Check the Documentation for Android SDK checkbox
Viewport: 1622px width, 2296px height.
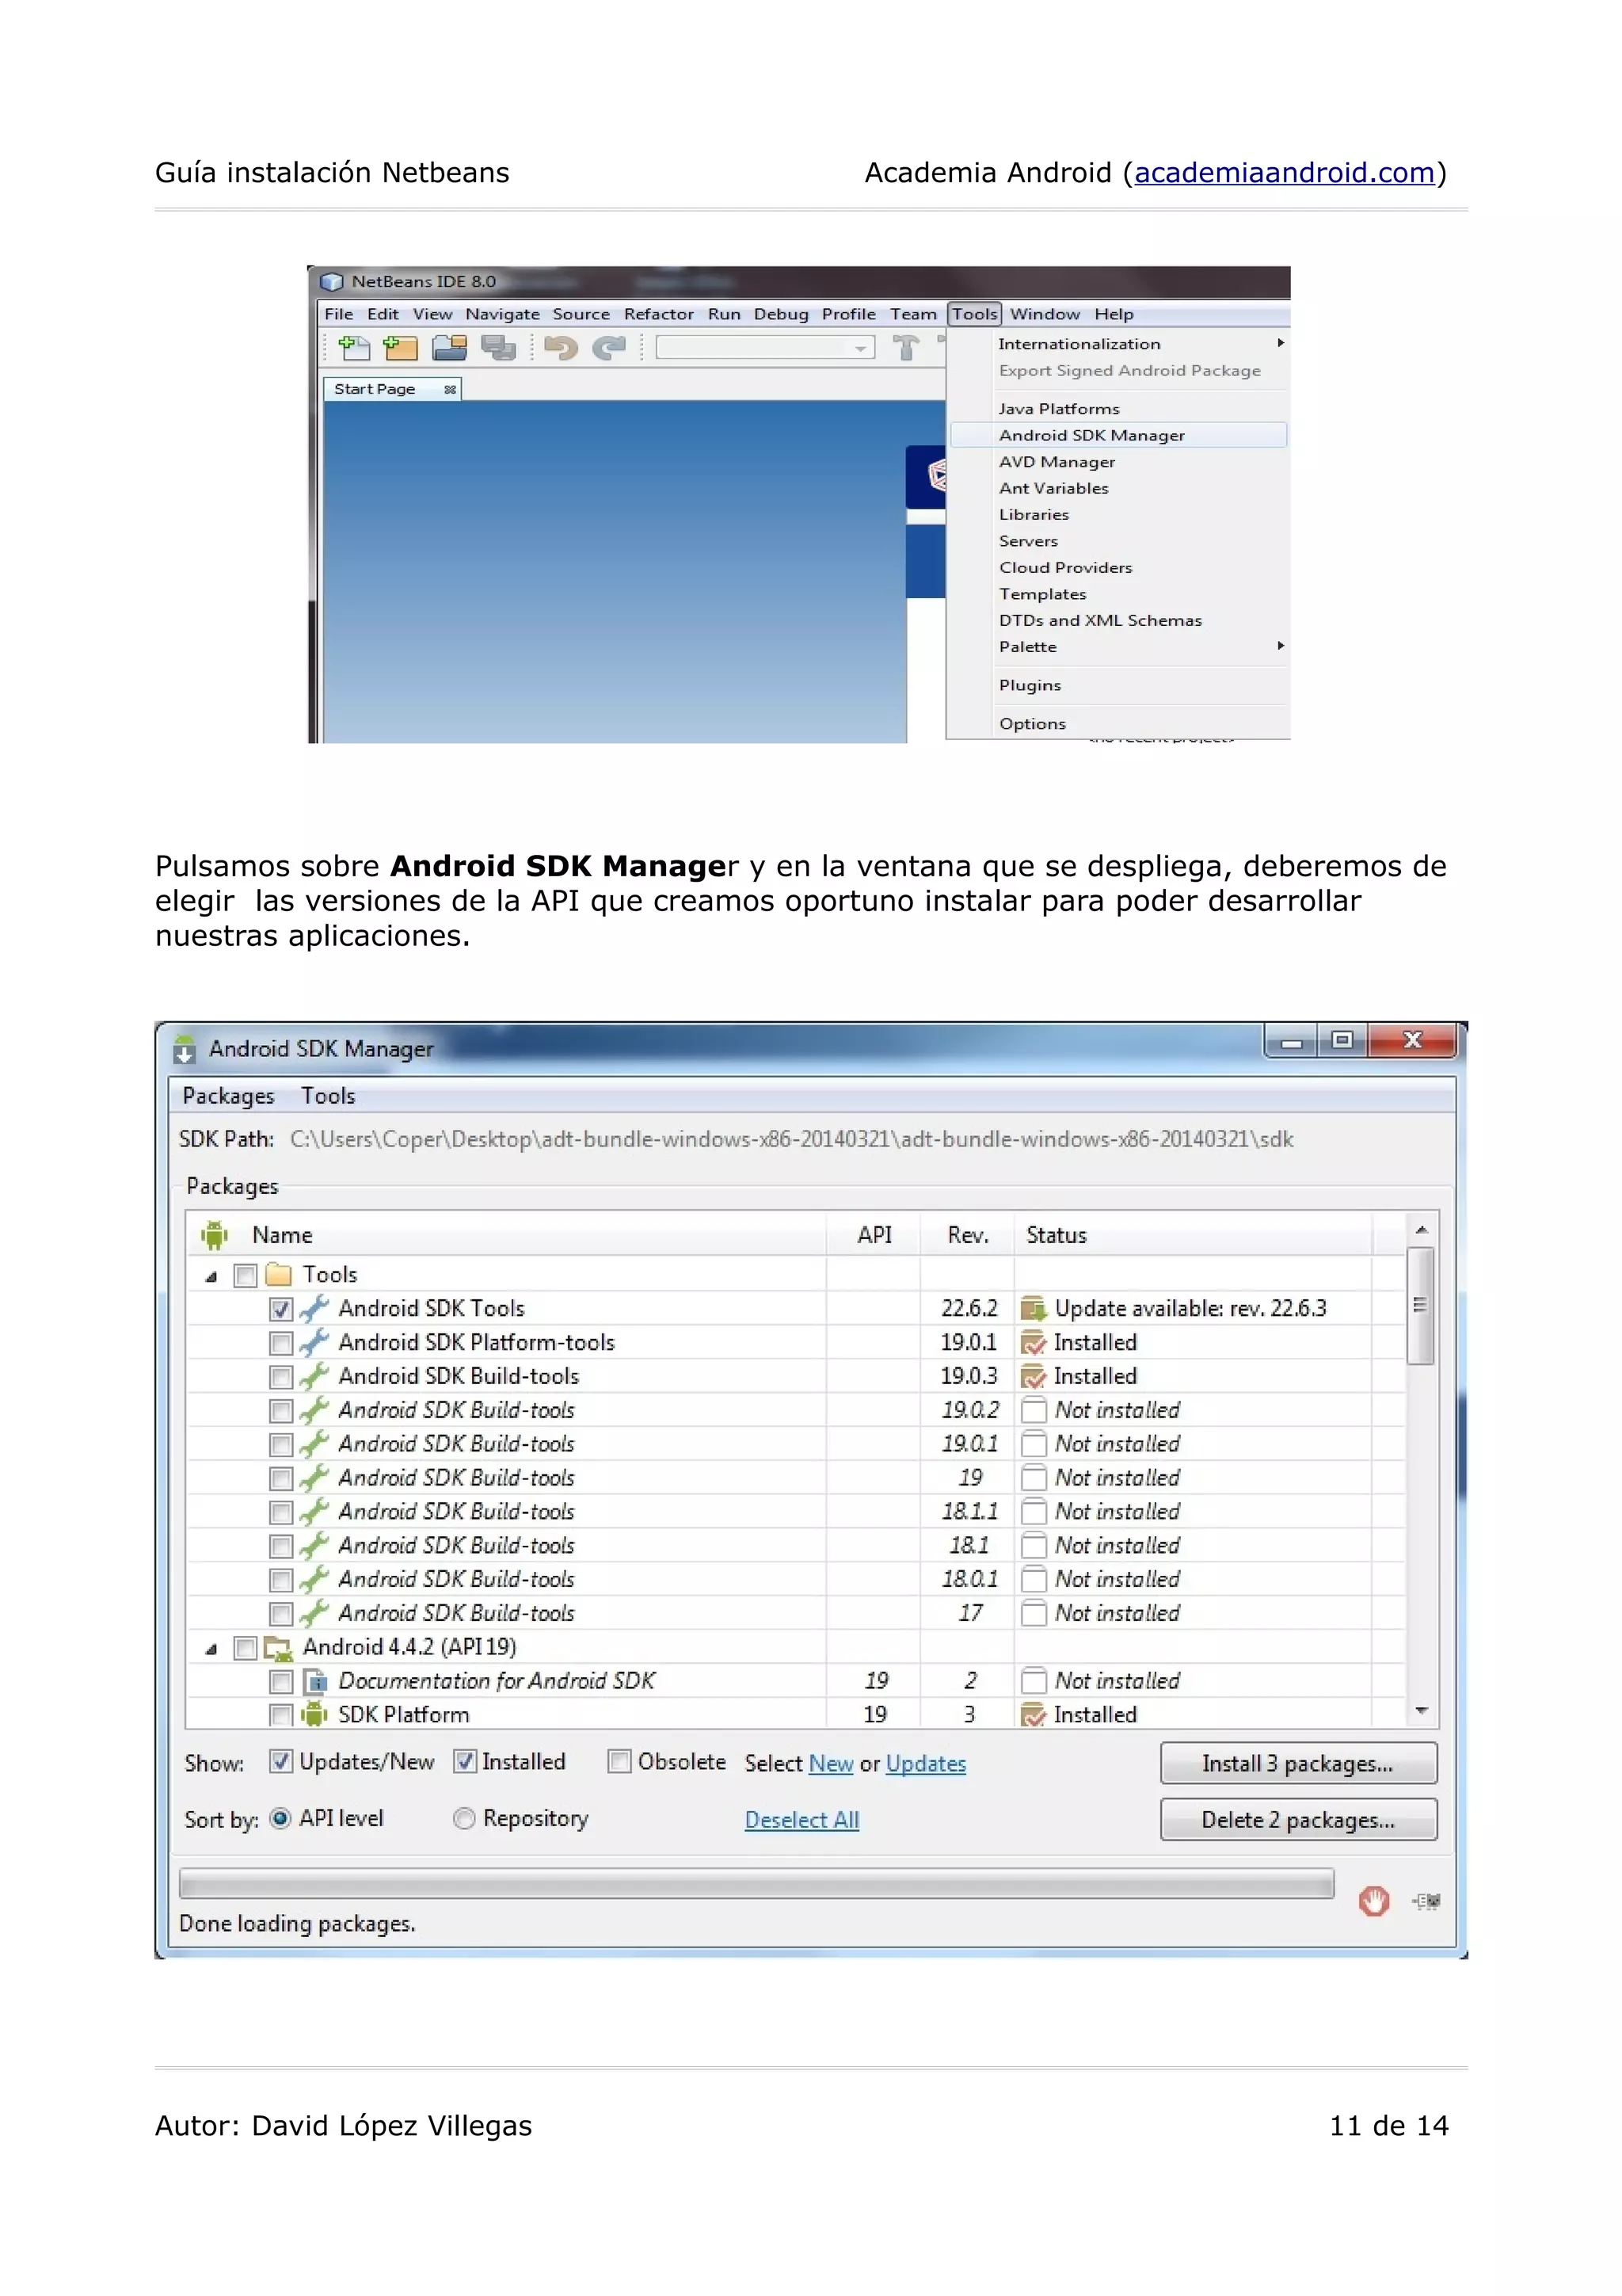click(281, 1682)
